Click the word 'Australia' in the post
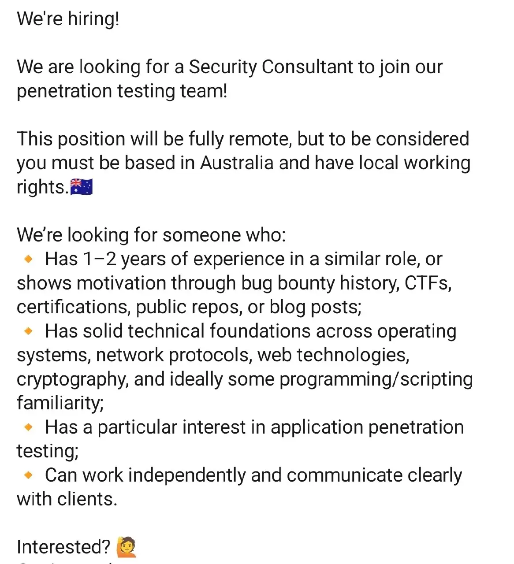 click(x=237, y=163)
